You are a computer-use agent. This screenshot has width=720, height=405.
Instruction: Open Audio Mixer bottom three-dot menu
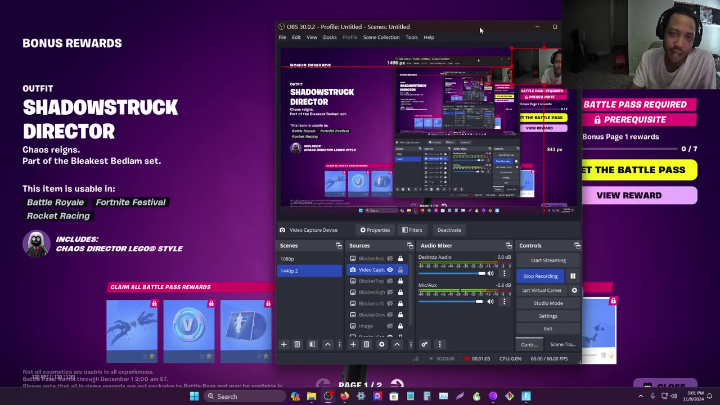(x=440, y=344)
